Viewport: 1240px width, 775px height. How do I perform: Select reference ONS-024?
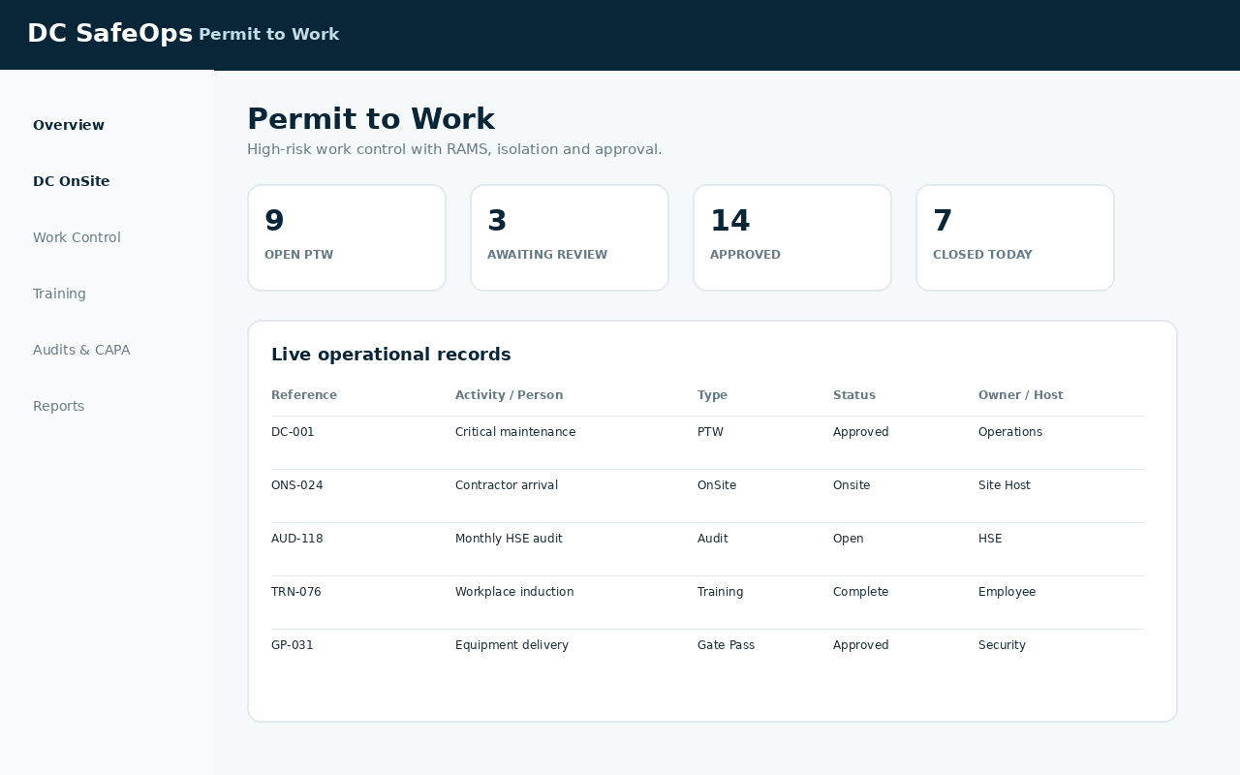297,485
